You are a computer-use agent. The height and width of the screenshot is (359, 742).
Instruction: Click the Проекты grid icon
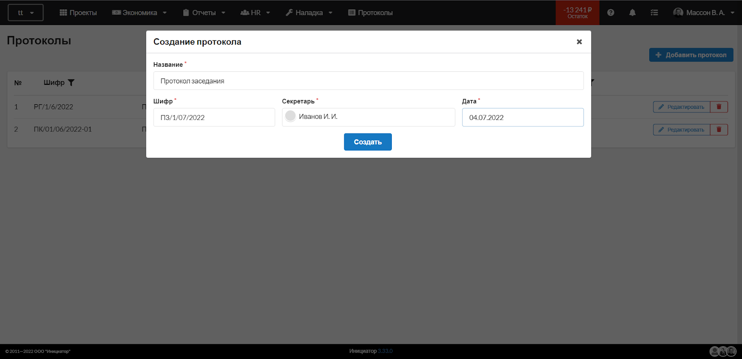click(x=64, y=13)
